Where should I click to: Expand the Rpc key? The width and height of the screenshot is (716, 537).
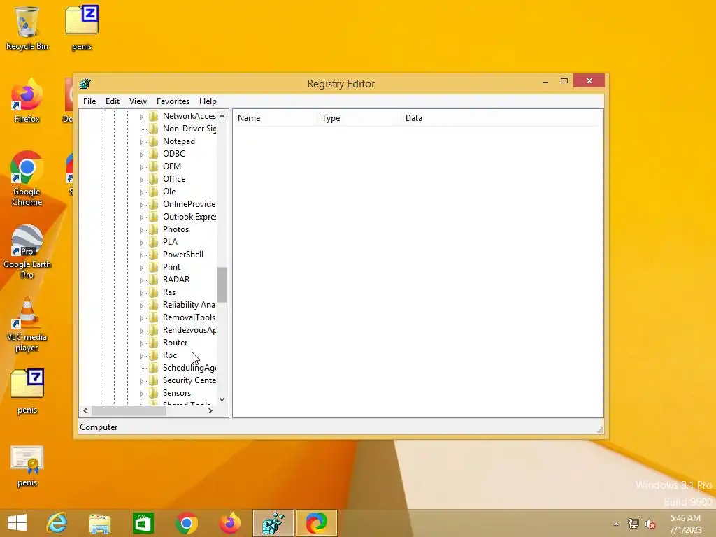141,356
